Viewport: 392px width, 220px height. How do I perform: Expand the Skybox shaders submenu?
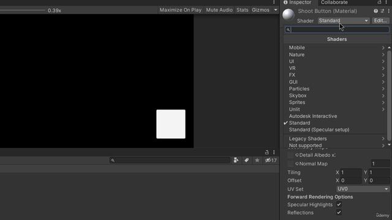tap(336, 95)
